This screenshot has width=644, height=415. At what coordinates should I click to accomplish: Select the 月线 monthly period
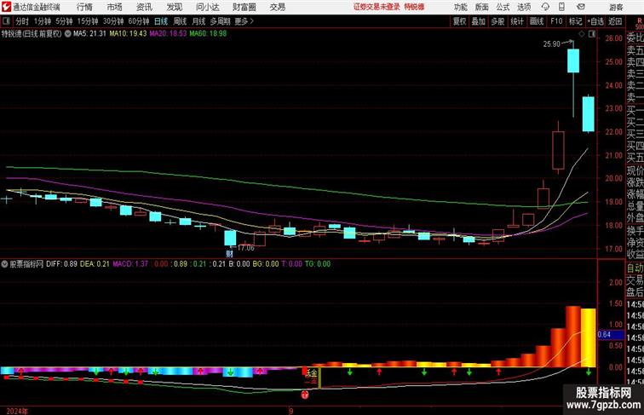198,21
